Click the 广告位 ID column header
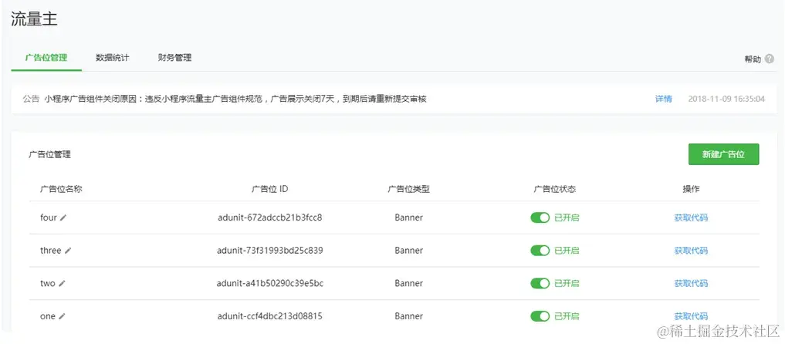The width and height of the screenshot is (785, 344). [269, 189]
